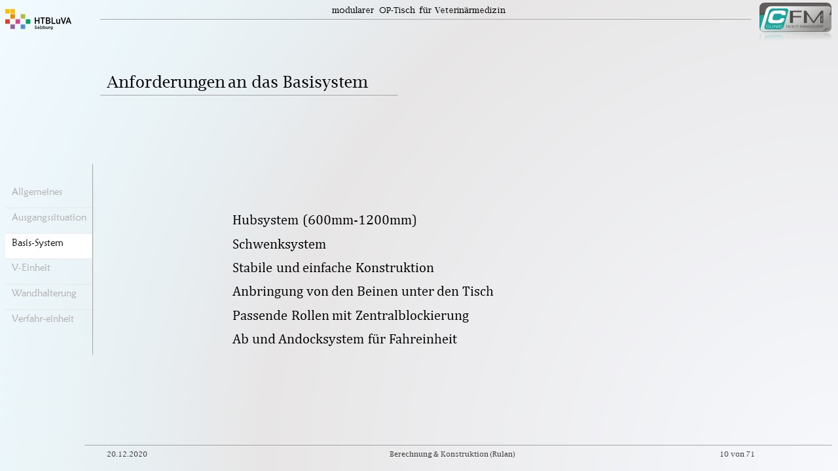Jump to the V-Einheit section
838x471 pixels.
31,268
